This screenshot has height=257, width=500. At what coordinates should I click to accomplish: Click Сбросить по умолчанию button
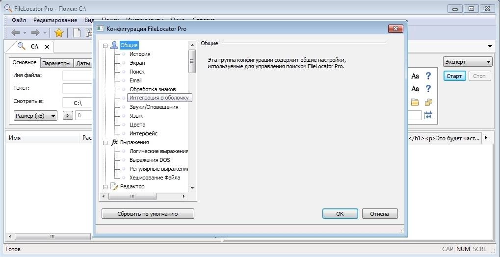point(148,214)
